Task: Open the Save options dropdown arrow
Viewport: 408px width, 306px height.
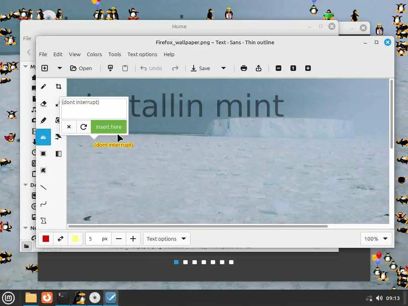Action: 224,68
